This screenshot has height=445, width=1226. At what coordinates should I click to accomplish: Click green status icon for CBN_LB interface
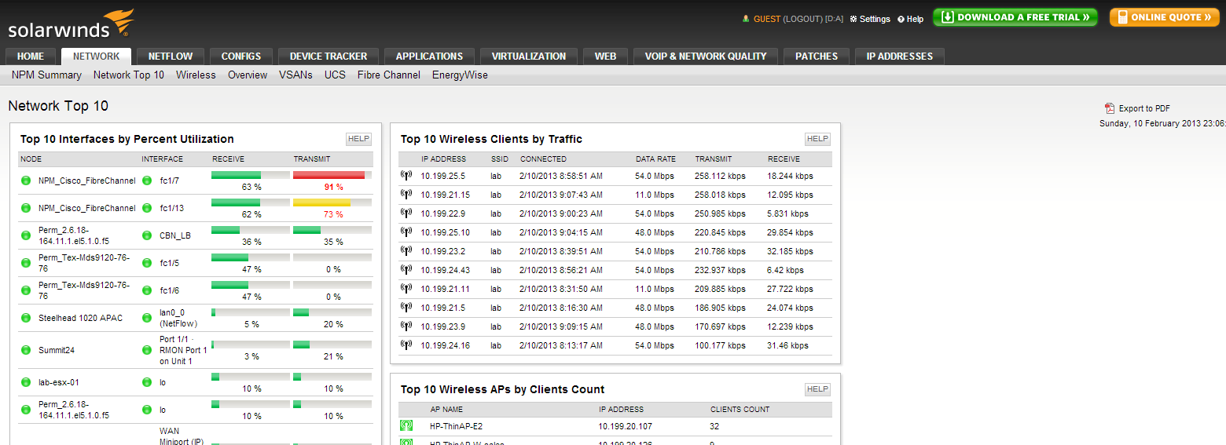pos(147,235)
